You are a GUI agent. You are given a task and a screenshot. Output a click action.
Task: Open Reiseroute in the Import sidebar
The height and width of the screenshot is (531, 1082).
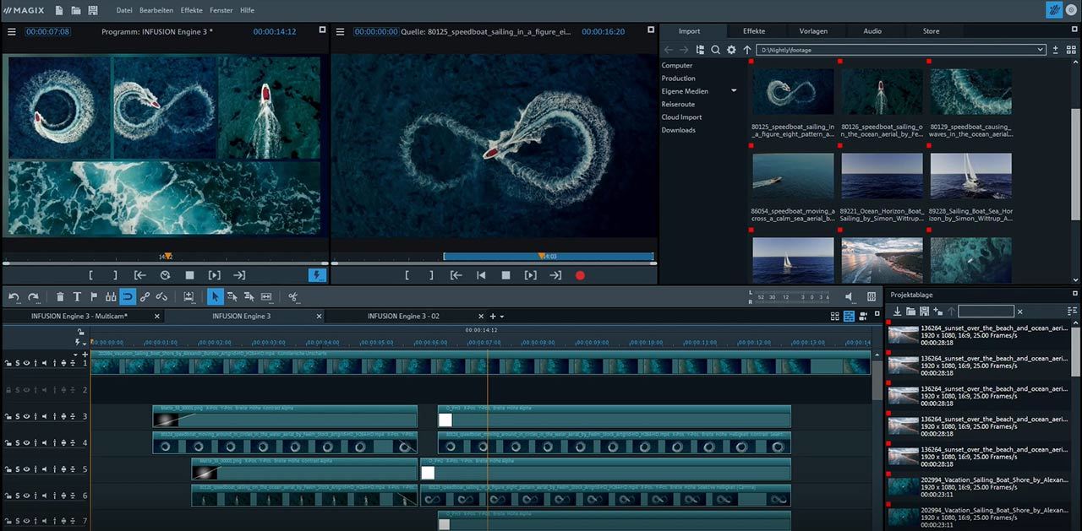point(678,104)
